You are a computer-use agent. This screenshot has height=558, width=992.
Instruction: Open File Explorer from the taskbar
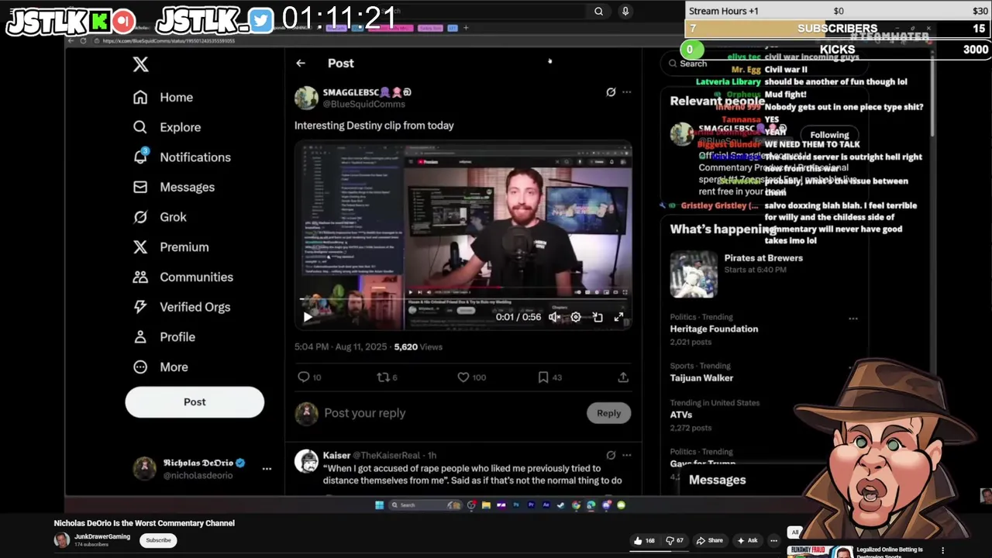[x=486, y=505]
